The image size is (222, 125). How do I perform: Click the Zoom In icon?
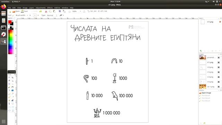coord(84,11)
